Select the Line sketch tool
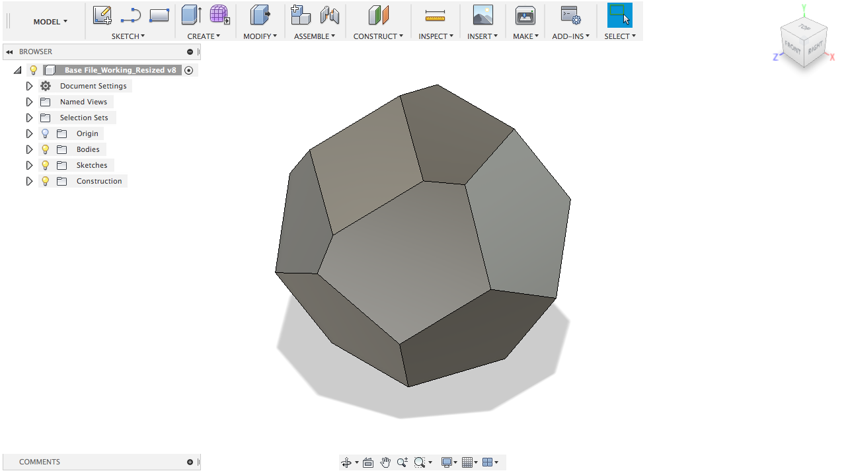Image resolution: width=846 pixels, height=473 pixels. click(131, 15)
